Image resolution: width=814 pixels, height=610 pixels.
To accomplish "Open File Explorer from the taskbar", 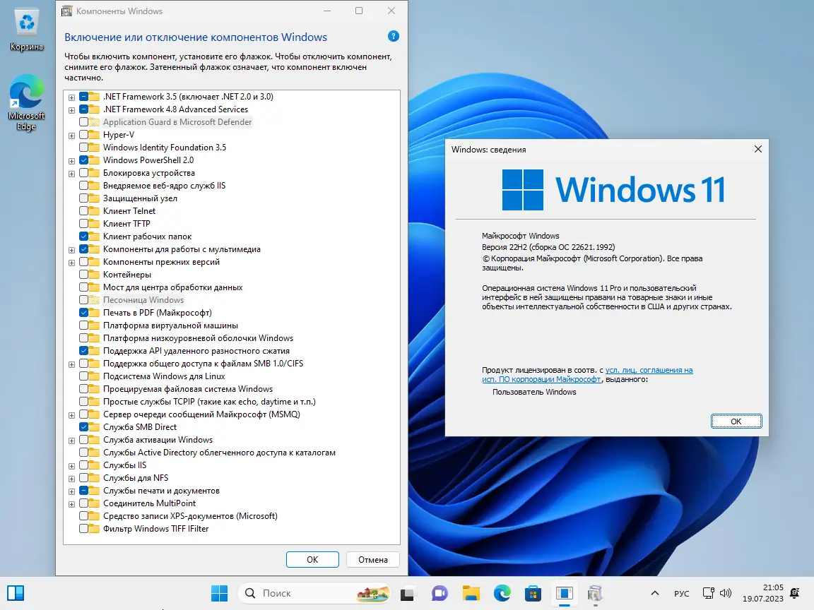I will click(471, 593).
